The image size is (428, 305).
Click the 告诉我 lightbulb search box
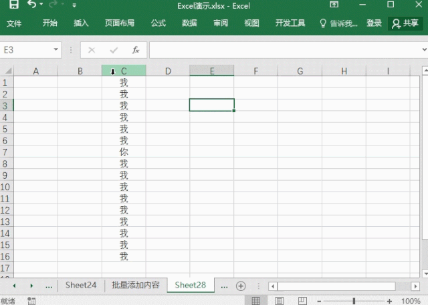point(338,23)
